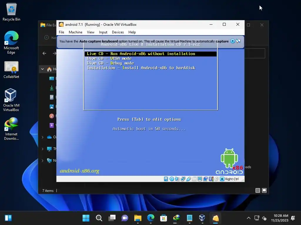This screenshot has height=225, width=301.
Task: Collapse the Home tree node in File Explorer
Action: point(42,69)
